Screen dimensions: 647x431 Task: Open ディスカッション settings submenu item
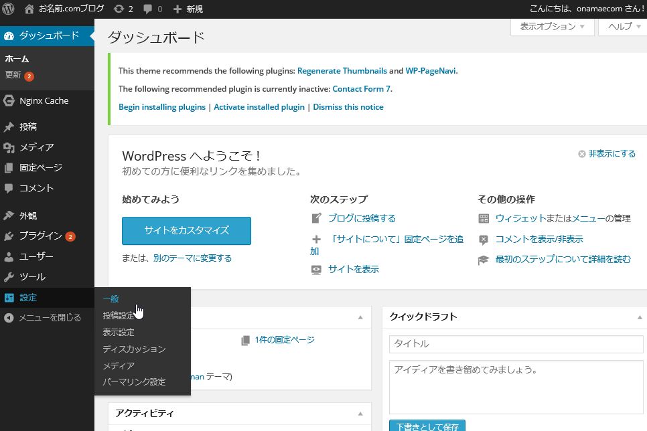(x=134, y=349)
